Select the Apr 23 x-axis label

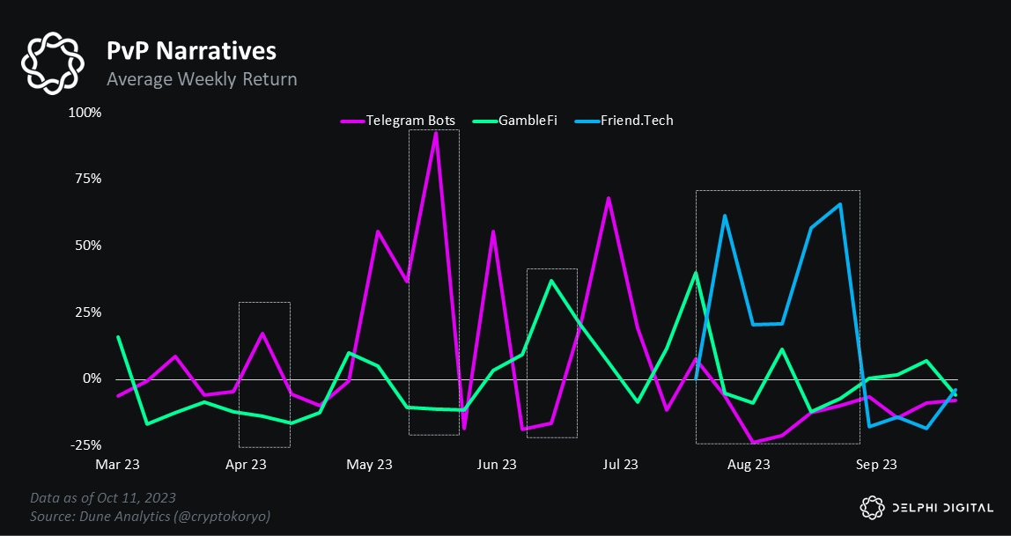pos(247,465)
